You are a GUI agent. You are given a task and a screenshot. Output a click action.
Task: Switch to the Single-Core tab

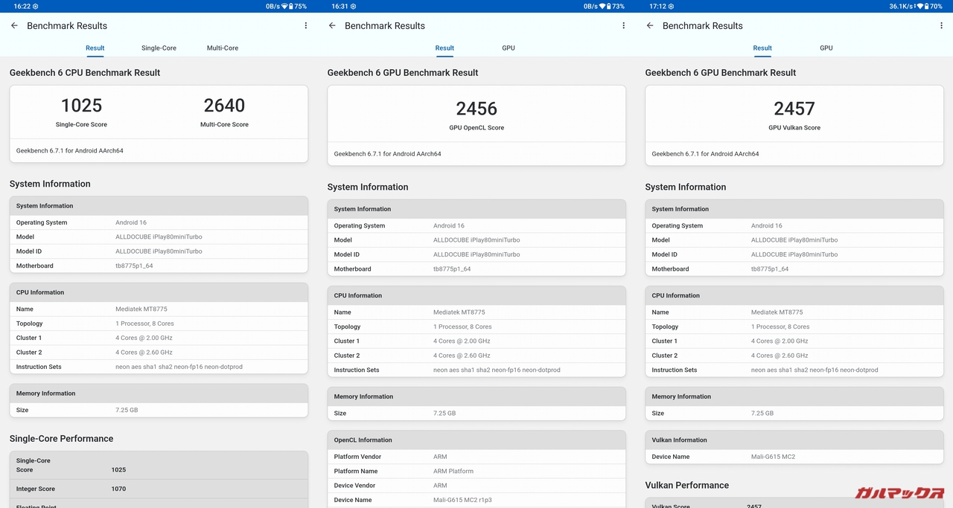159,48
